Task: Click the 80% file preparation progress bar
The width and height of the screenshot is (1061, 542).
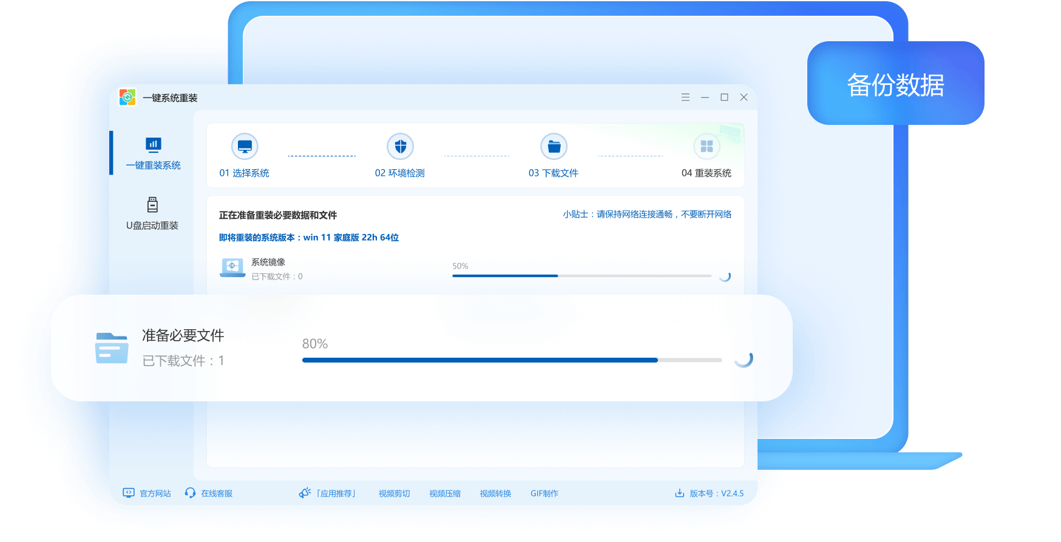Action: [x=512, y=360]
